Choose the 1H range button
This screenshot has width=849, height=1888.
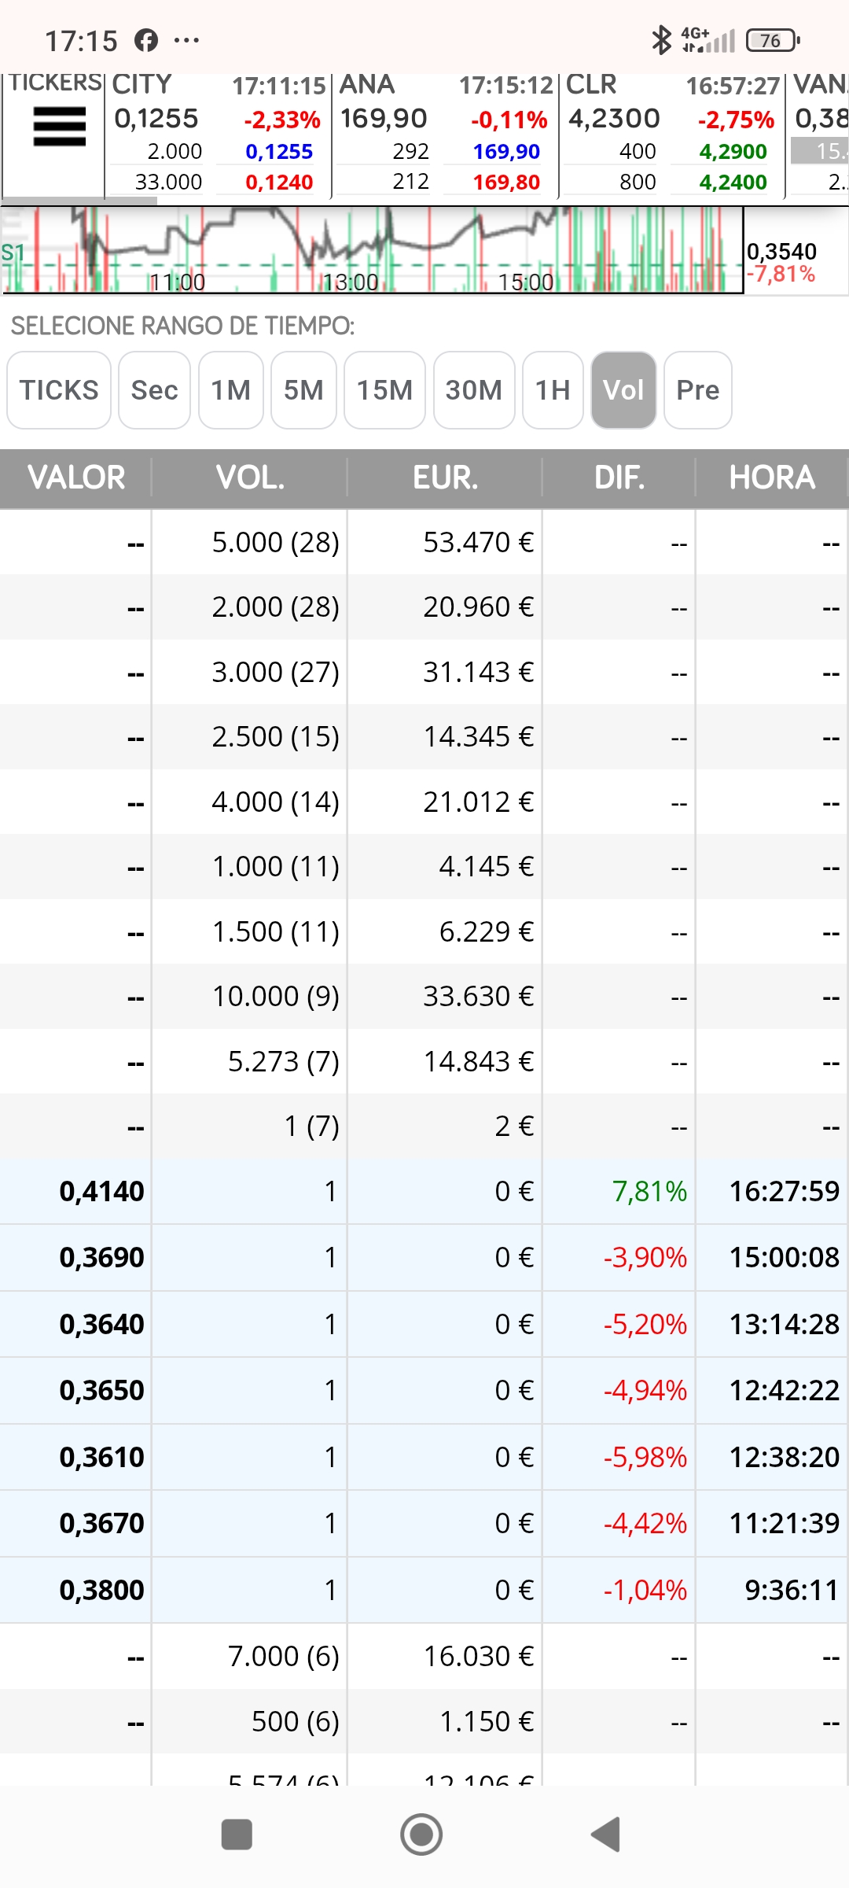(553, 390)
